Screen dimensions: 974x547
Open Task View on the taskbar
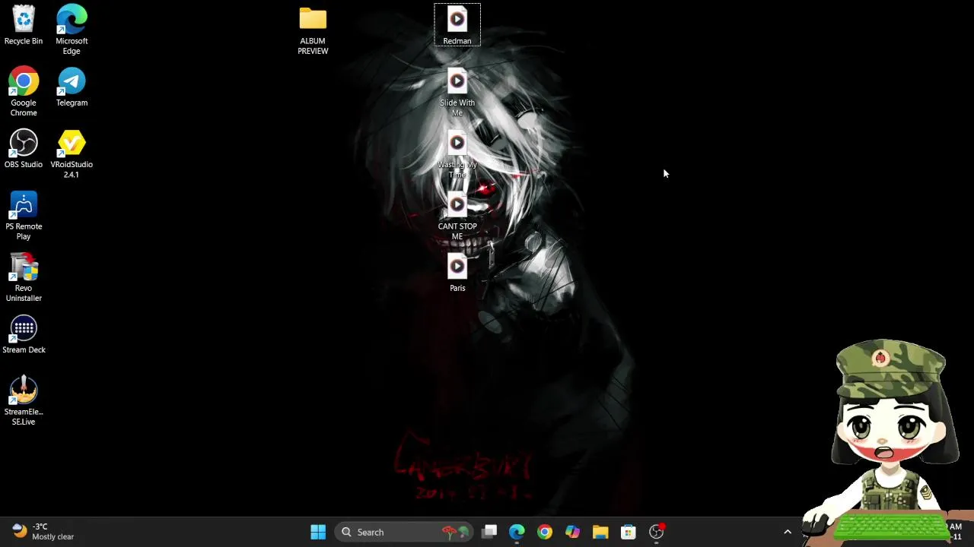[x=489, y=532]
